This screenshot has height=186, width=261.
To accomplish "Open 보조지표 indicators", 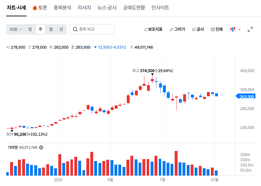I will [153, 29].
